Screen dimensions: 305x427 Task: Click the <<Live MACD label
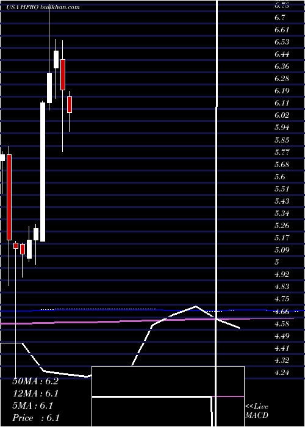(257, 411)
